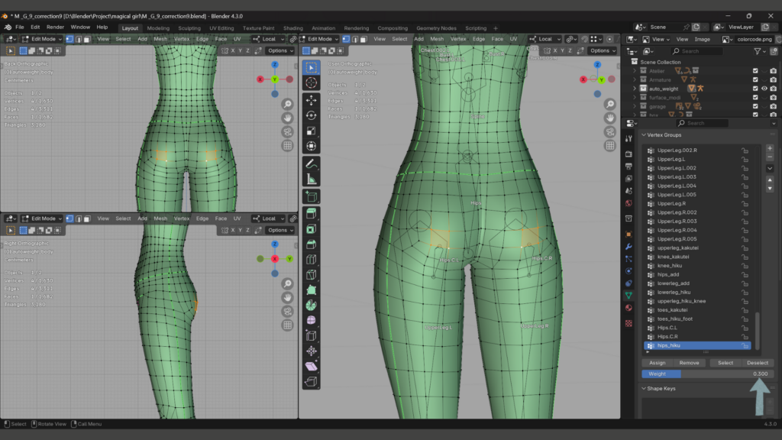
Task: Click the Weight slider
Action: (707, 374)
